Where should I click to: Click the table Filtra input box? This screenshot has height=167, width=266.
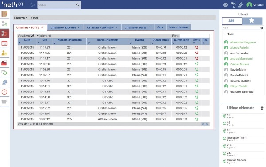[x=195, y=36]
